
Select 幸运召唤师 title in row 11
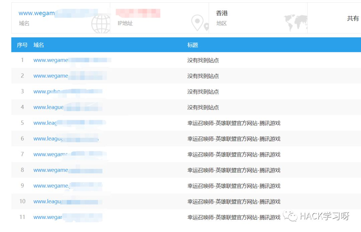(x=234, y=217)
